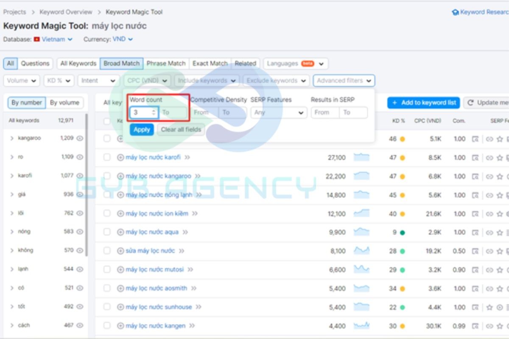Select the Phrase Match tab

tap(166, 64)
